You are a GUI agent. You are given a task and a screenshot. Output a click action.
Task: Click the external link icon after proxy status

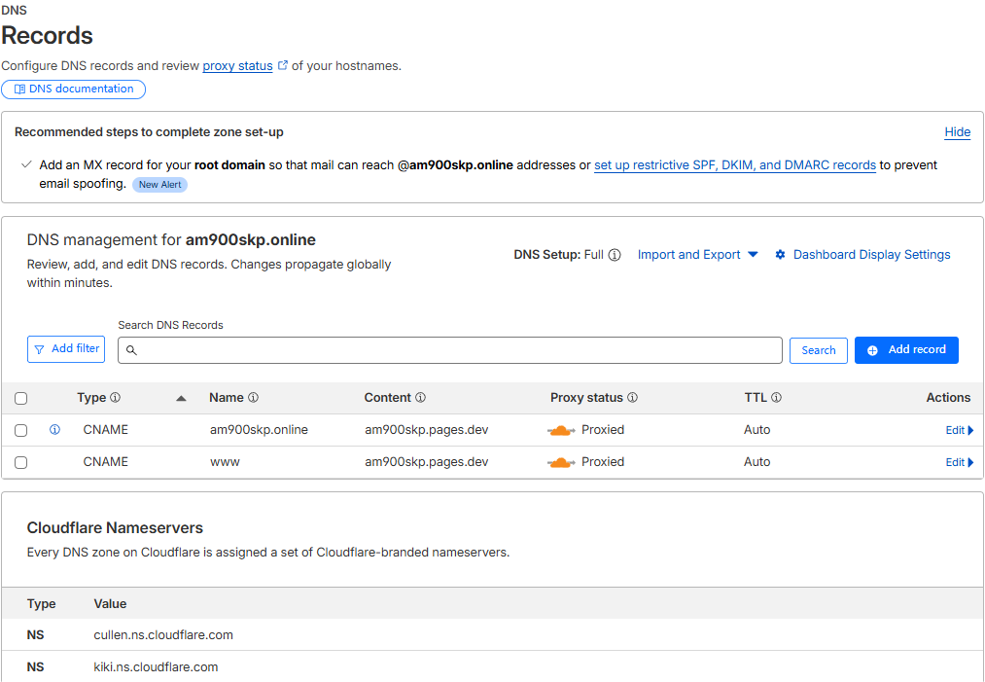click(x=283, y=65)
